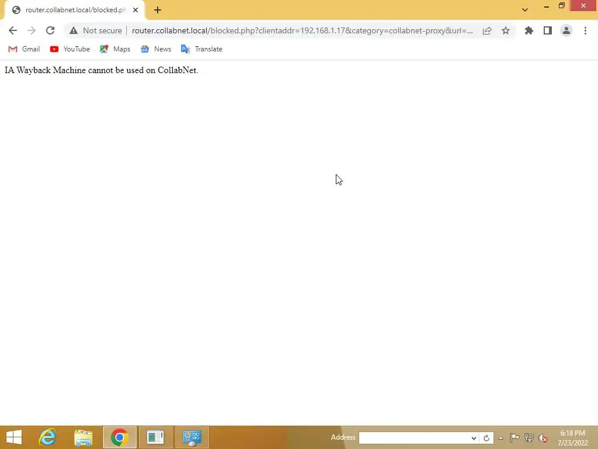The width and height of the screenshot is (598, 449).
Task: Open File Explorer from taskbar
Action: pyautogui.click(x=83, y=437)
